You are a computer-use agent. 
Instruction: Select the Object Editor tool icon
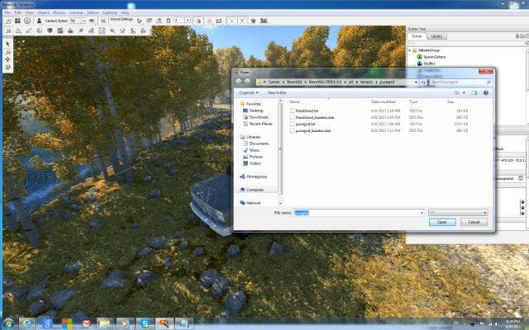click(8, 31)
